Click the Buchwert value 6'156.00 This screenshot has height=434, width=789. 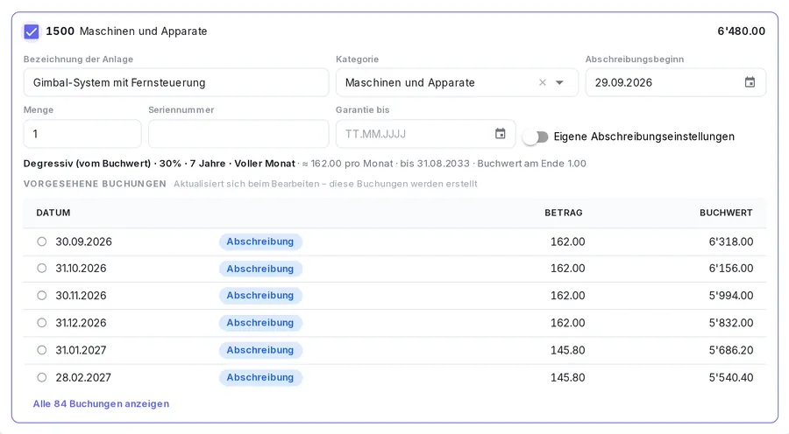click(x=731, y=269)
